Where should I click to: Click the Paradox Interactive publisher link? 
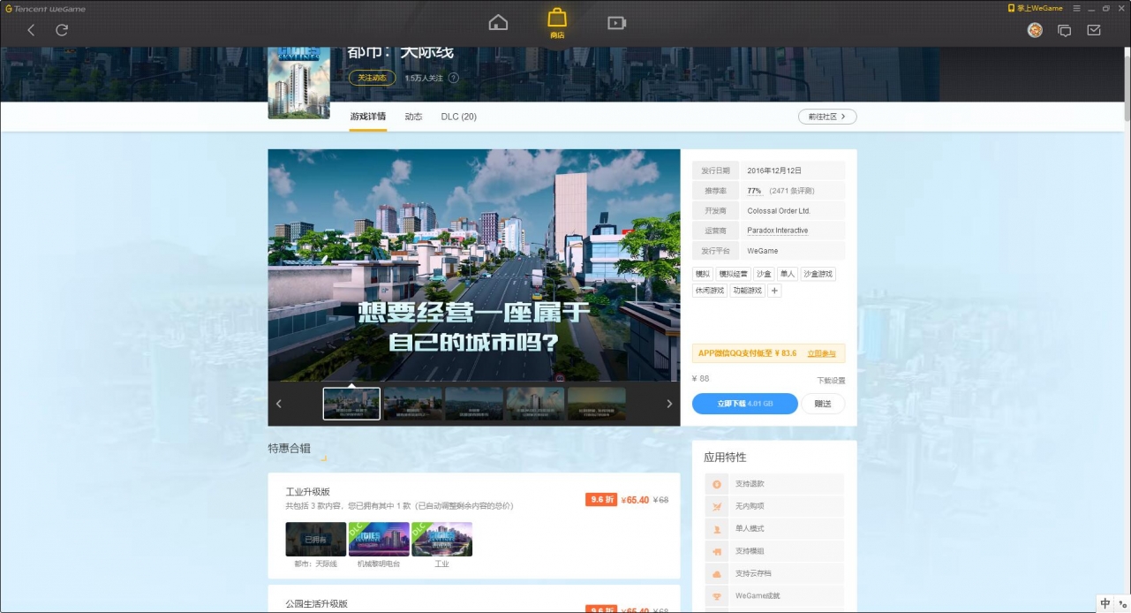tap(777, 231)
